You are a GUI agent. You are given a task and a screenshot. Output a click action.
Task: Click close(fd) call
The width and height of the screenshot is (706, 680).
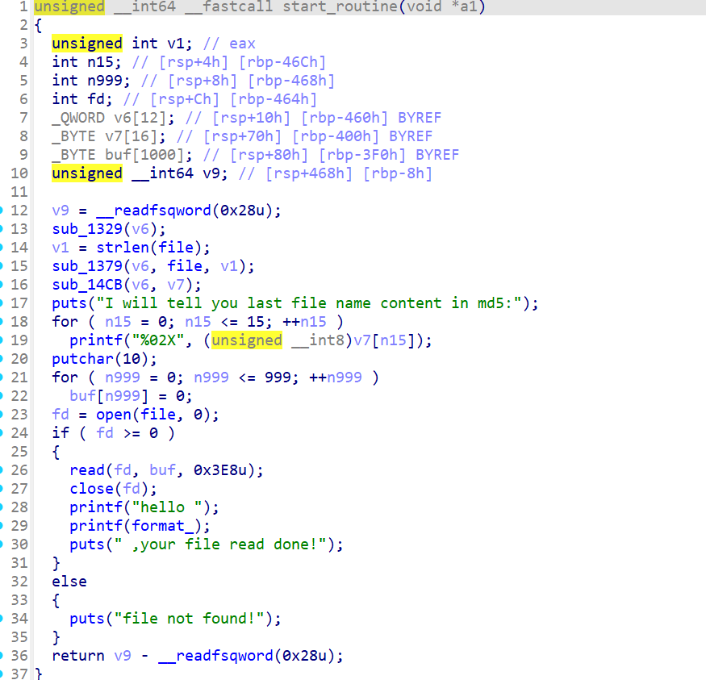(x=108, y=489)
